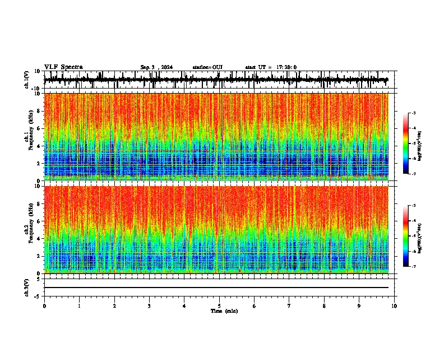The width and height of the screenshot is (444, 343).
Task: Click time axis tick label "6"
Action: click(254, 306)
